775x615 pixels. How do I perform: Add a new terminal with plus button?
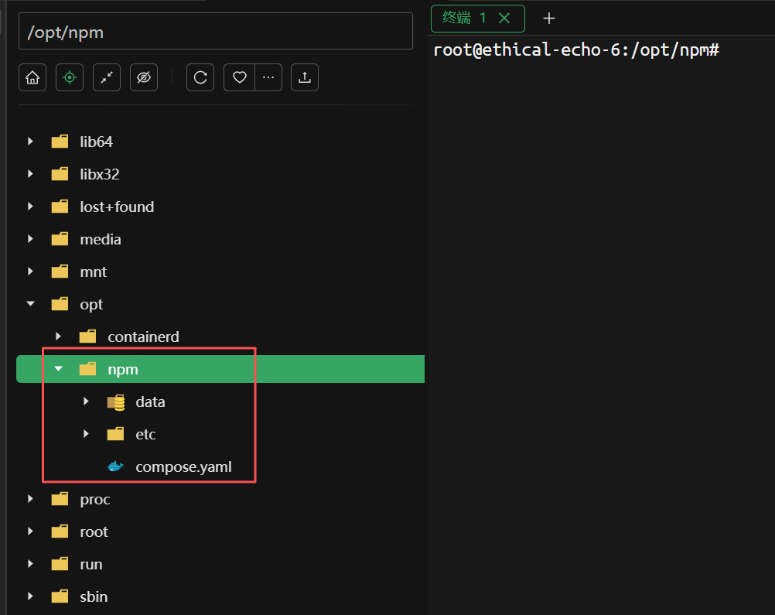(549, 18)
